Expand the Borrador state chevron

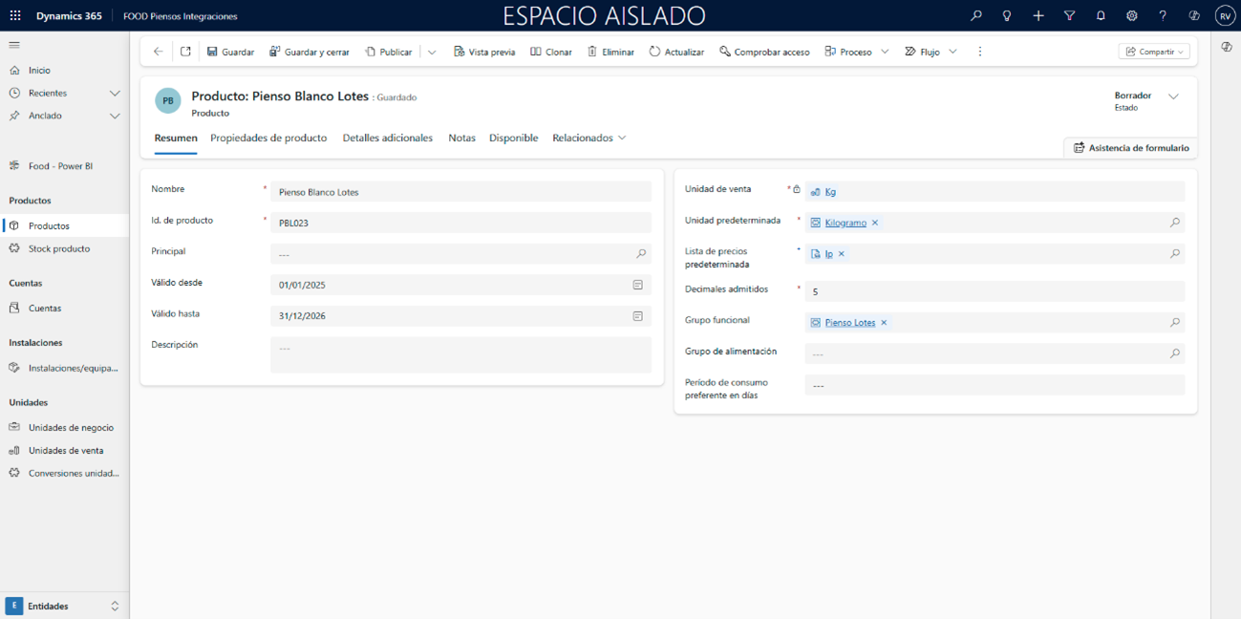tap(1173, 96)
